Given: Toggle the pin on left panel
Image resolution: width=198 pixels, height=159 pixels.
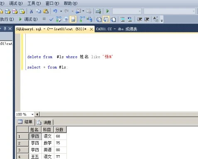Looking at the screenshot, I should [x=5, y=29].
